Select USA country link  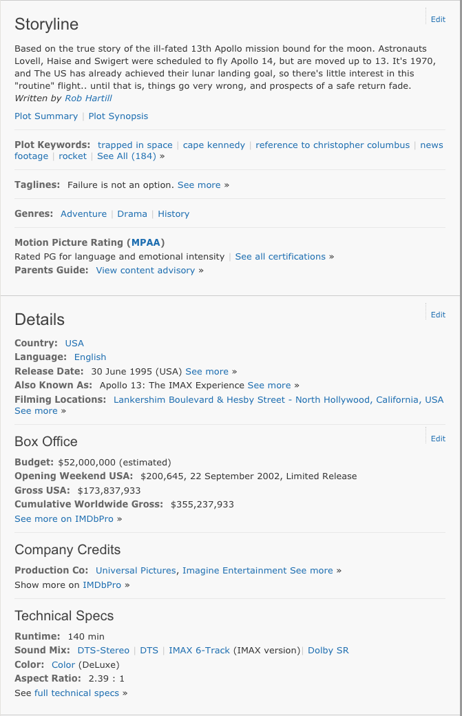74,344
